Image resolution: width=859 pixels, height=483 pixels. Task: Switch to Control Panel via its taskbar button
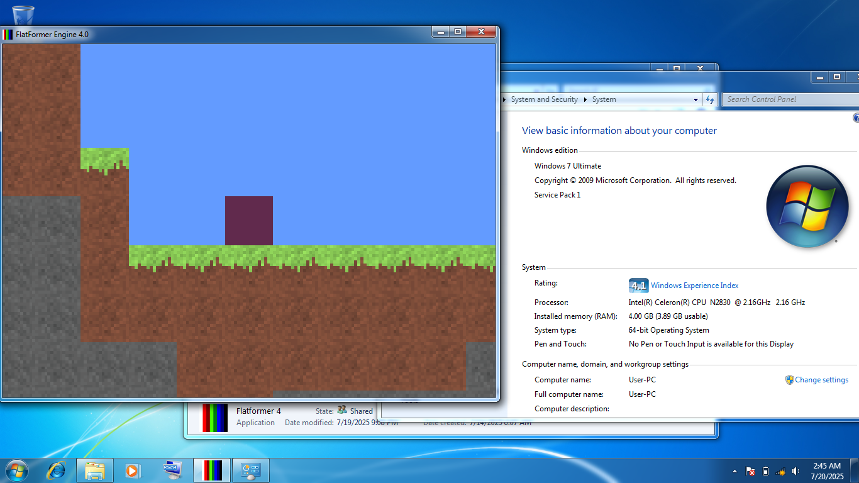(x=251, y=470)
